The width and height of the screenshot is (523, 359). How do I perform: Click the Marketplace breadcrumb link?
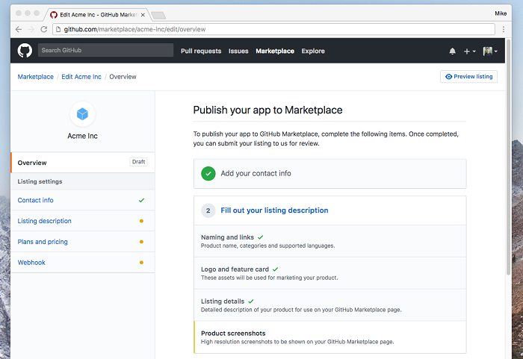[36, 77]
